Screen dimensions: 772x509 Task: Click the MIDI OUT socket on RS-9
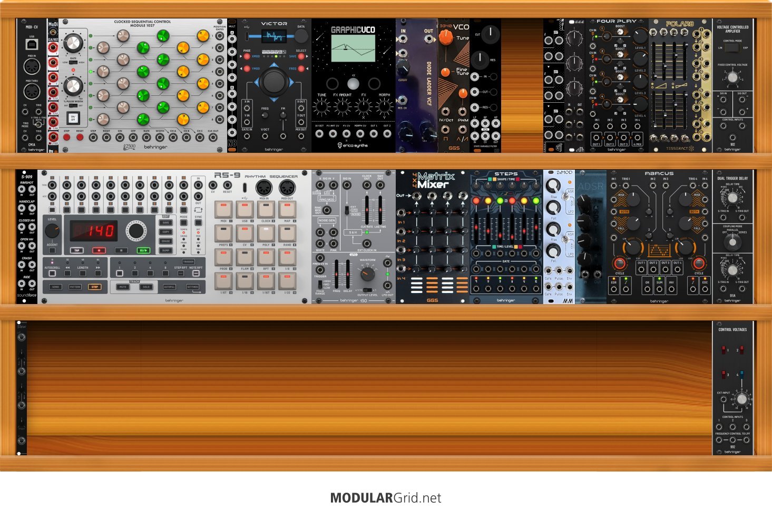tap(287, 188)
